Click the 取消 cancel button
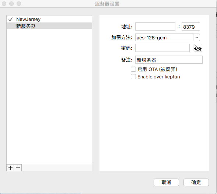 [166, 182]
